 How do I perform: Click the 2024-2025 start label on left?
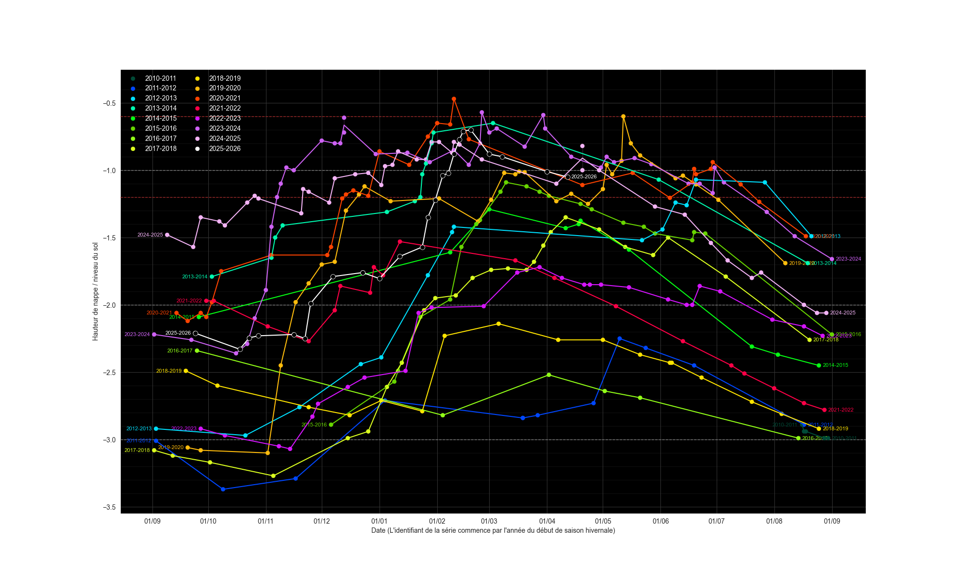(150, 235)
